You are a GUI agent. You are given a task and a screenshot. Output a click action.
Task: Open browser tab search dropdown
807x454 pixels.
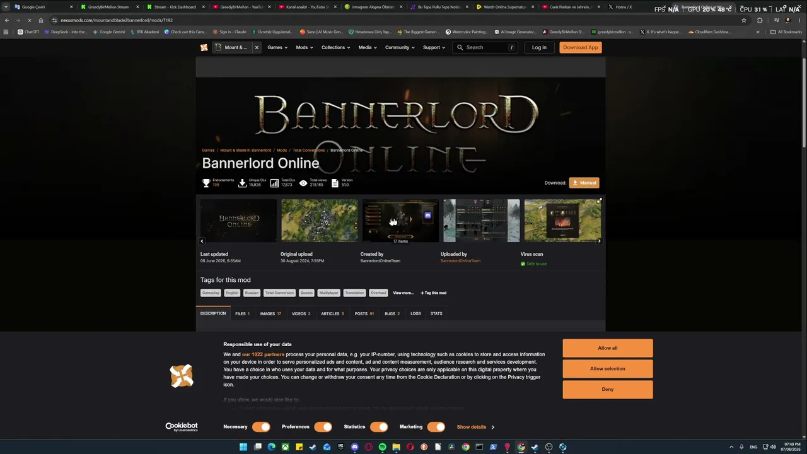pos(6,7)
